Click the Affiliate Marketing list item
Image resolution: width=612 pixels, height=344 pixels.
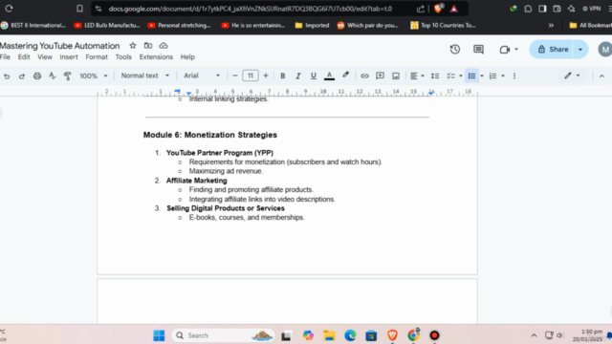coord(196,181)
